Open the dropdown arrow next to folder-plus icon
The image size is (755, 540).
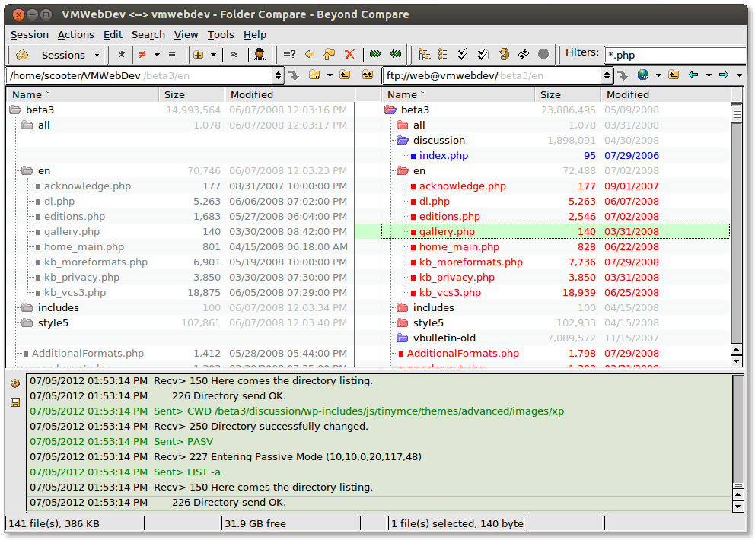[x=213, y=55]
